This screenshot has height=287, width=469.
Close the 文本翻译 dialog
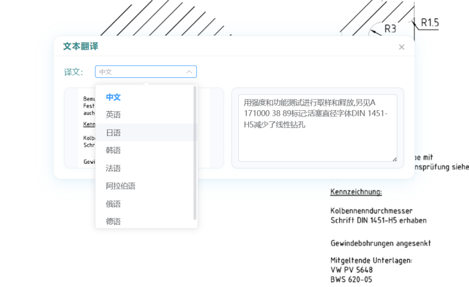click(401, 47)
